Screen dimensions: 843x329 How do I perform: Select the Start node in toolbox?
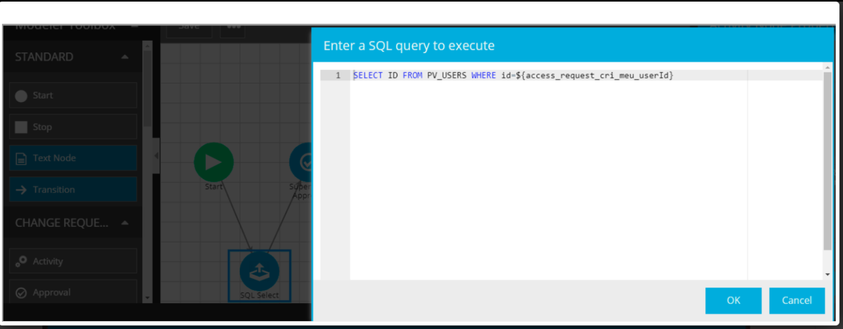pos(72,95)
